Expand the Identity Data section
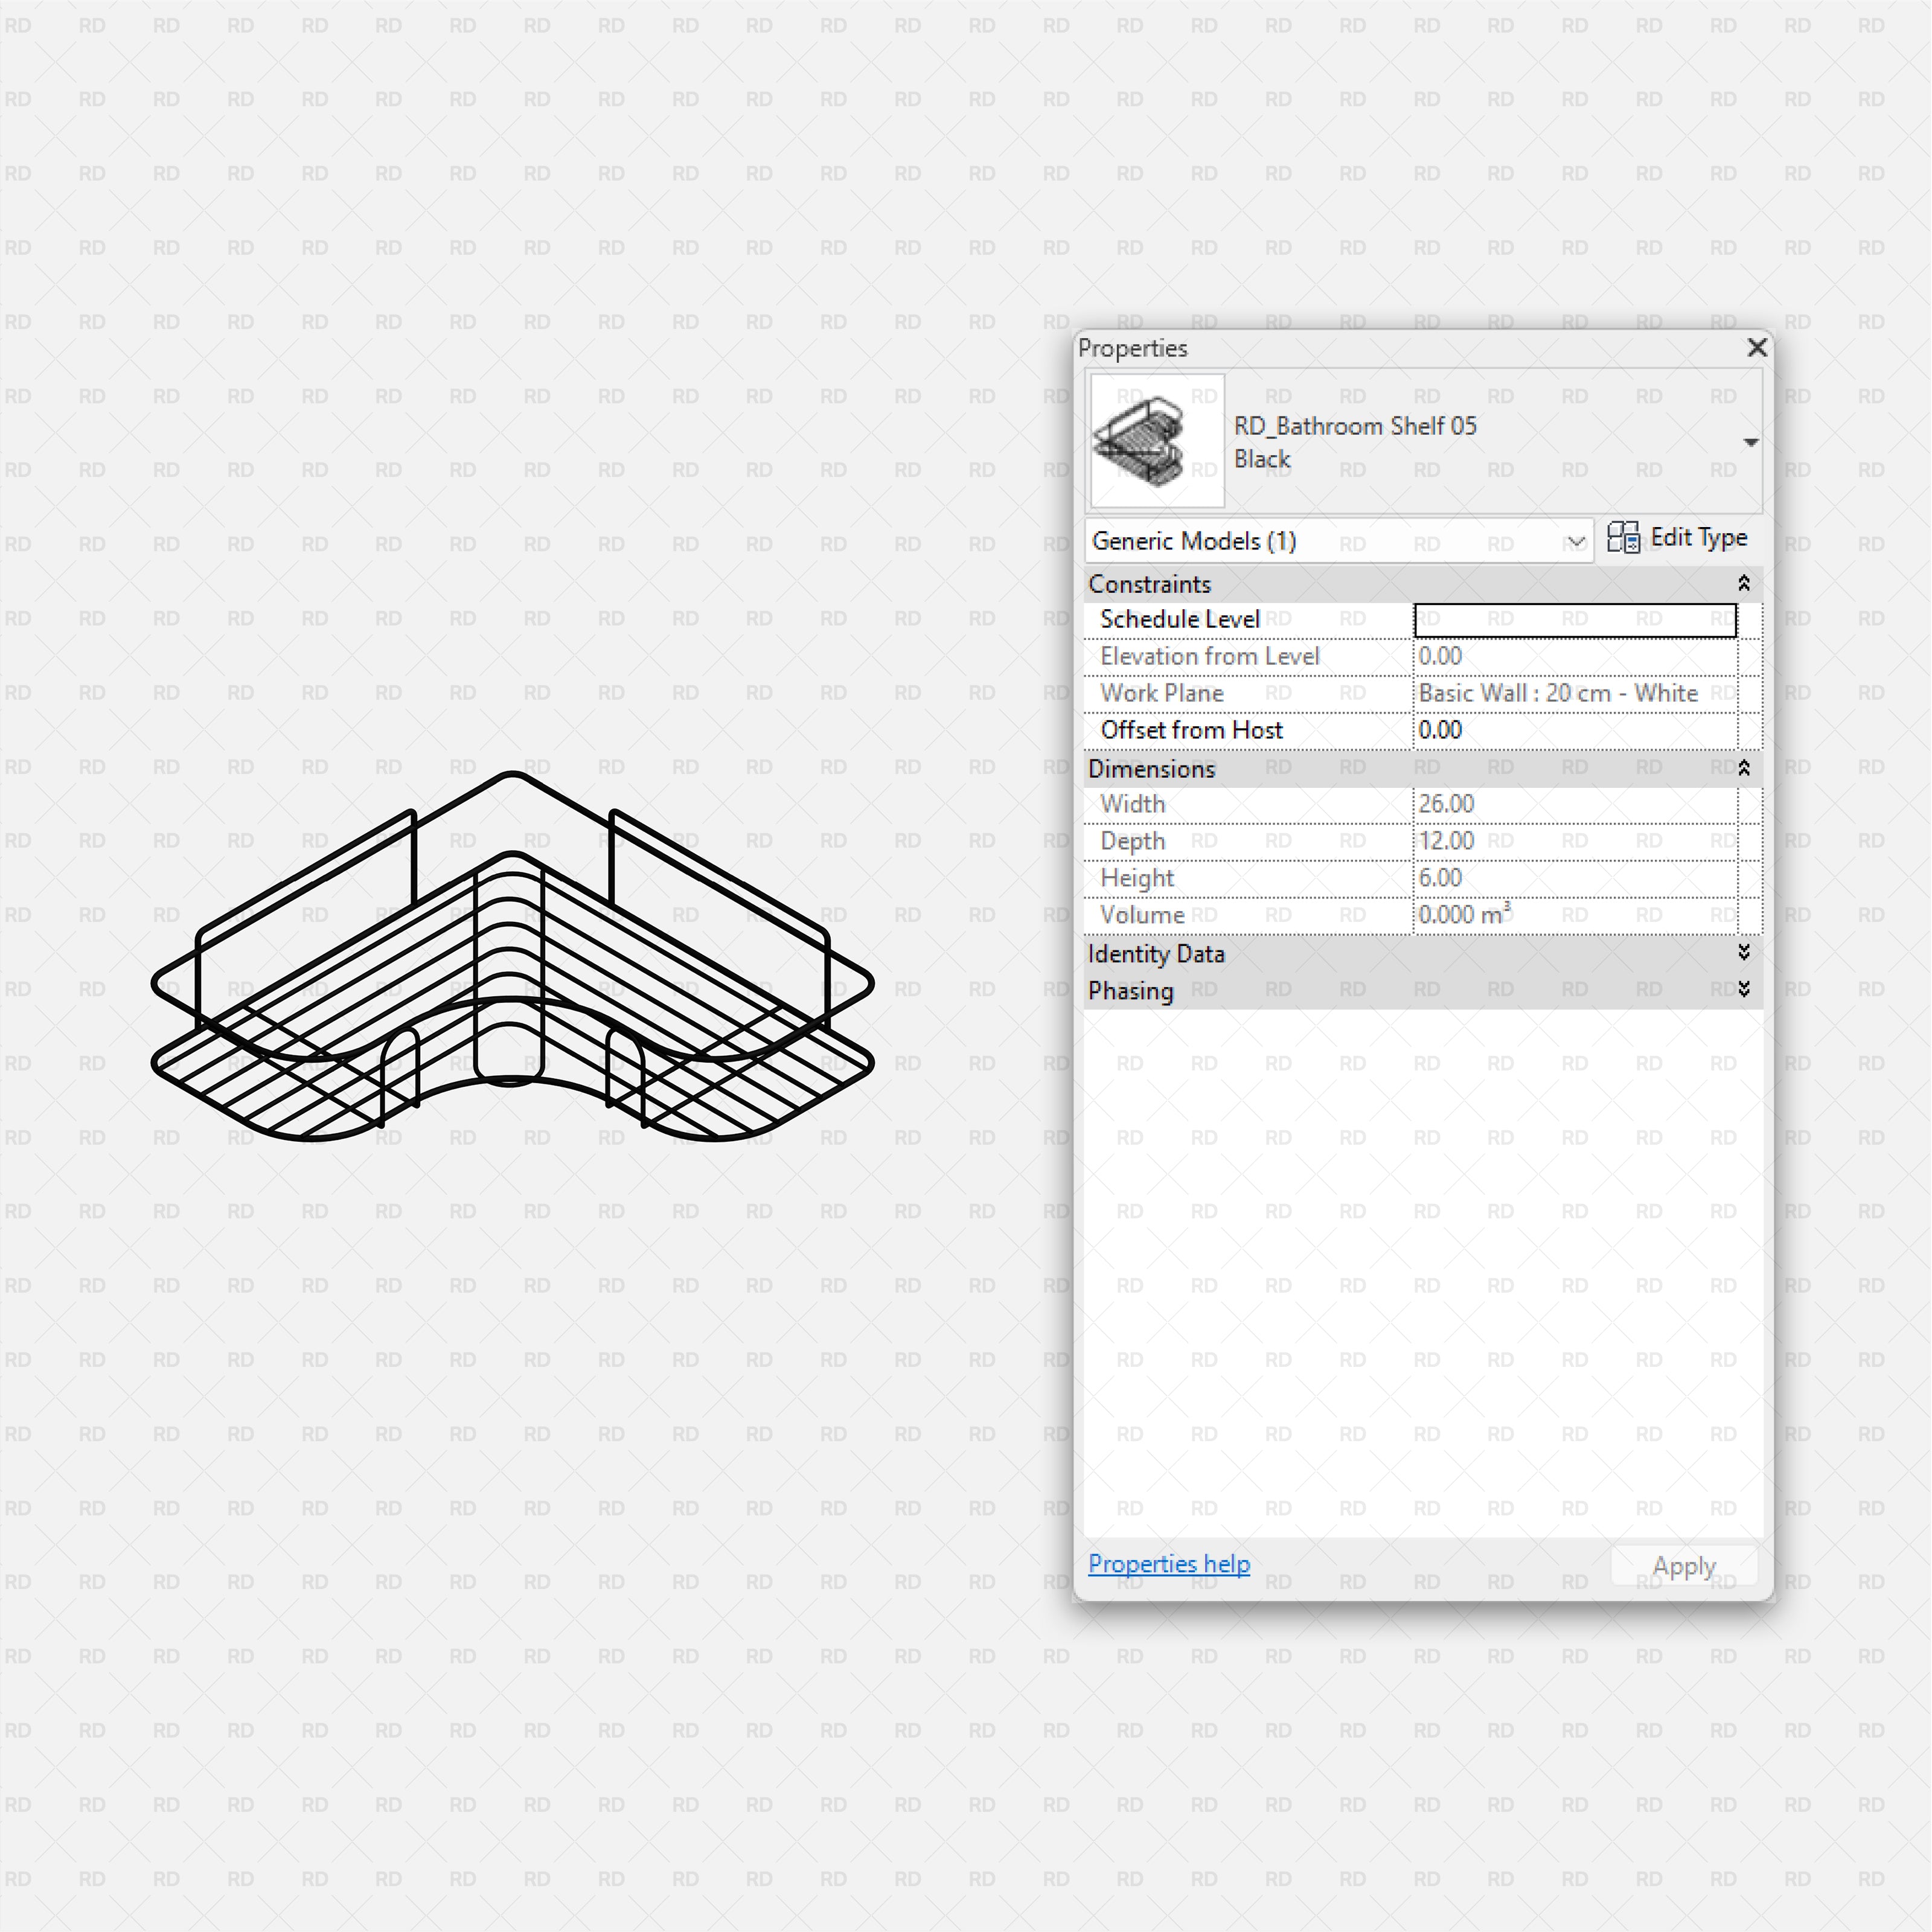The image size is (1932, 1932). click(x=1743, y=952)
